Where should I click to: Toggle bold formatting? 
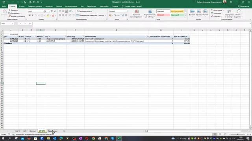[30, 15]
